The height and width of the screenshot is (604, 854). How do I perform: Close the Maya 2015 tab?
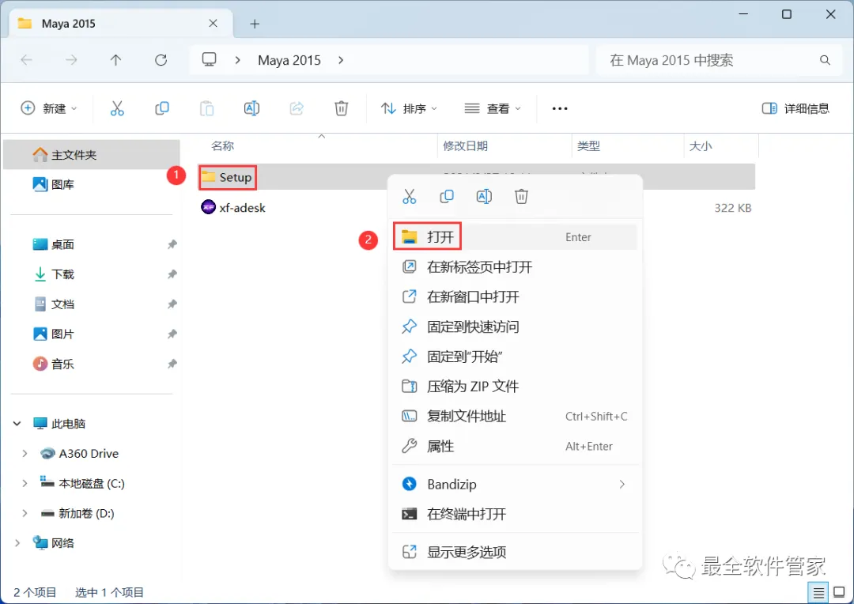pos(213,24)
